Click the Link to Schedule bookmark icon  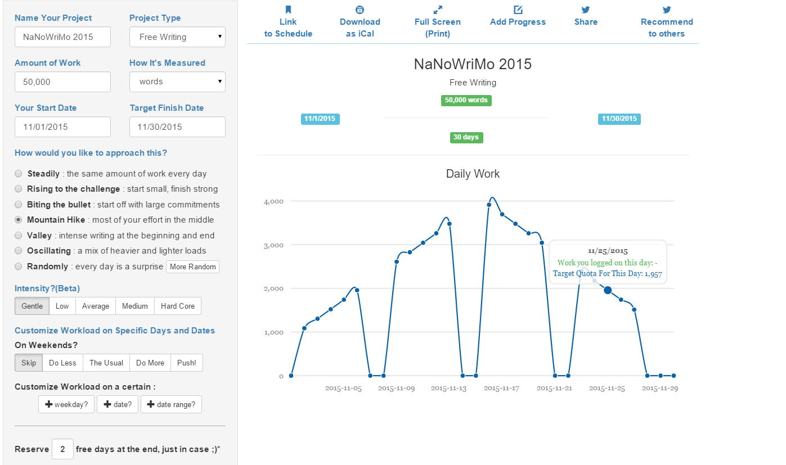point(288,10)
